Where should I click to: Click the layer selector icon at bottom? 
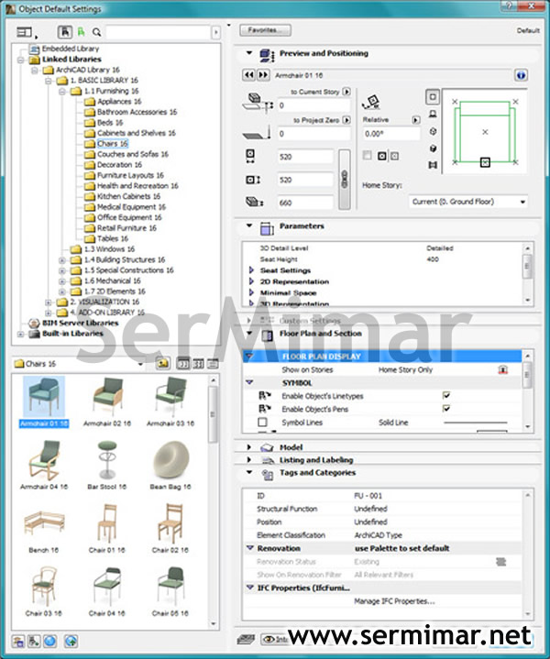coord(246,639)
